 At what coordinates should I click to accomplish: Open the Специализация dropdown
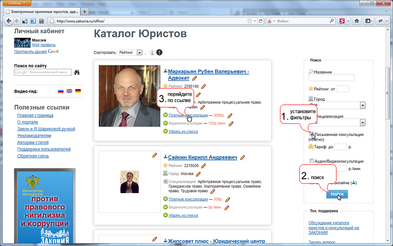click(363, 122)
